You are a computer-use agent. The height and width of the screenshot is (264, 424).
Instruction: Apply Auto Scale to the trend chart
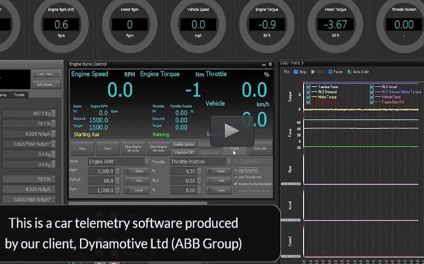point(358,72)
